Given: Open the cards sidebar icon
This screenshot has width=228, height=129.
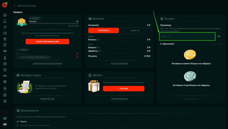Looking at the screenshot, I should pyautogui.click(x=5, y=51).
